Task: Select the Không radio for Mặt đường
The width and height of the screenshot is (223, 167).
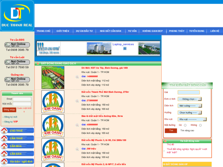Action: coord(200,125)
